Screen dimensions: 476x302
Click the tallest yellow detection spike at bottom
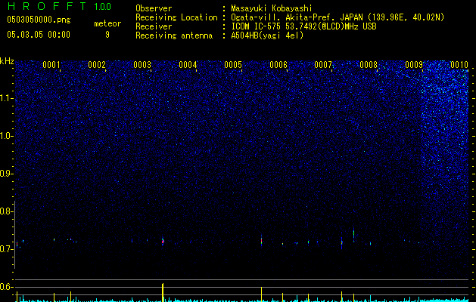(163, 292)
